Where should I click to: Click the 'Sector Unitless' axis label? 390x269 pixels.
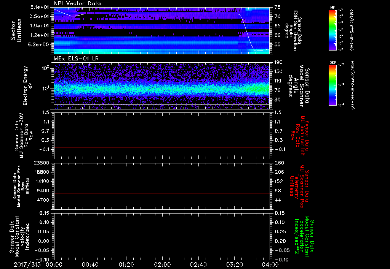[x=16, y=30]
